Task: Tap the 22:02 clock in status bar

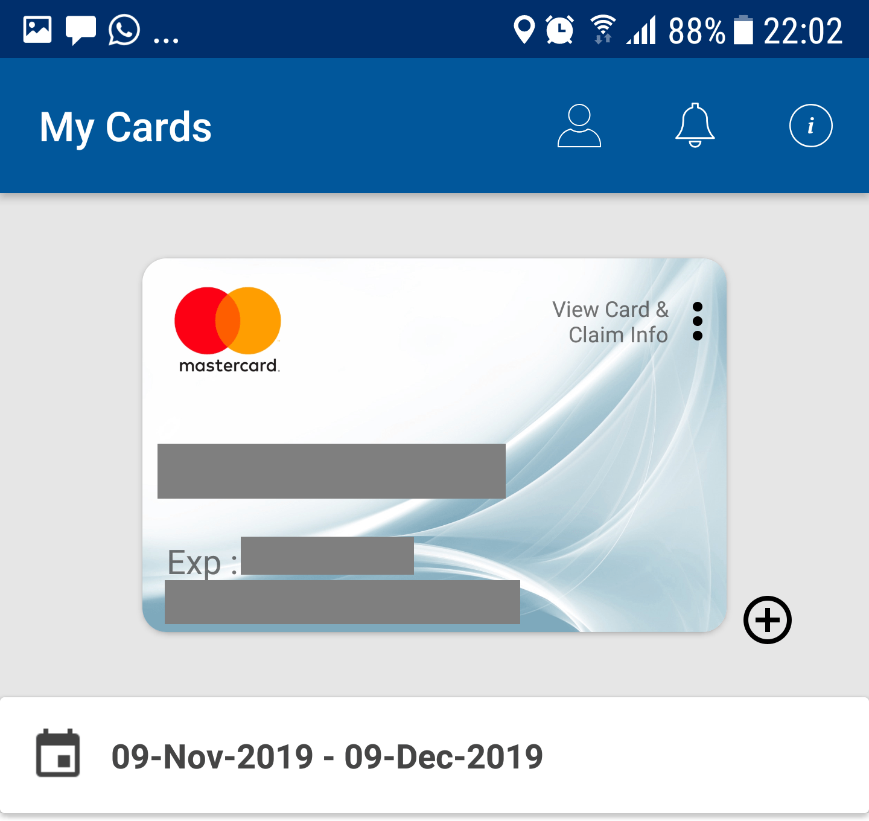Action: click(x=803, y=30)
